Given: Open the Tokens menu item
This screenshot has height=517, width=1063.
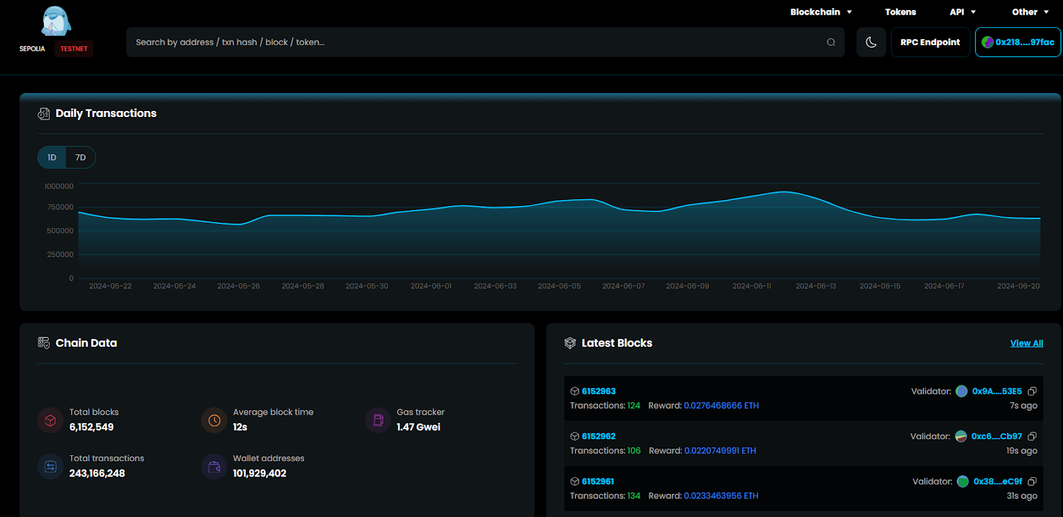Looking at the screenshot, I should pyautogui.click(x=900, y=12).
